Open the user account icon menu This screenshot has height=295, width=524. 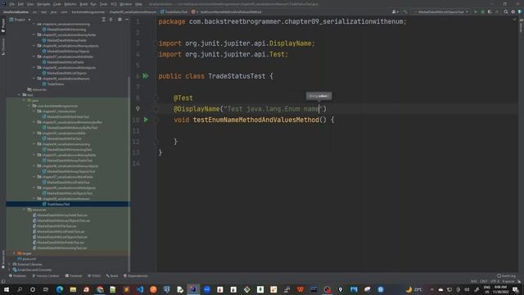point(395,11)
